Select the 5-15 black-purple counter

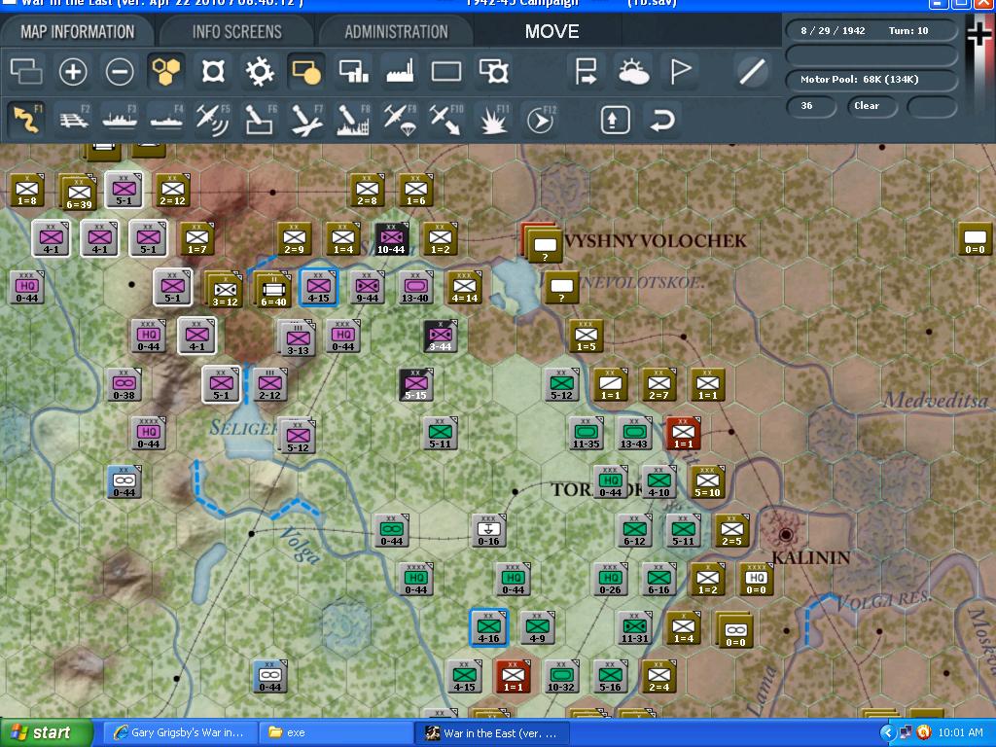tap(416, 384)
